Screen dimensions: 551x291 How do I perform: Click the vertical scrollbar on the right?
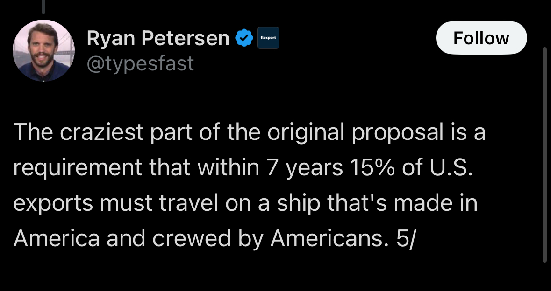coord(544,155)
